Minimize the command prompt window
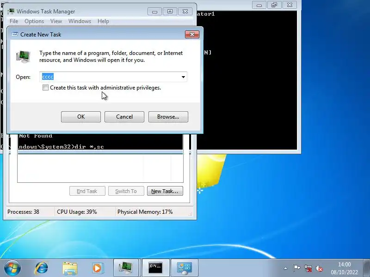The image size is (370, 277). tap(259, 5)
